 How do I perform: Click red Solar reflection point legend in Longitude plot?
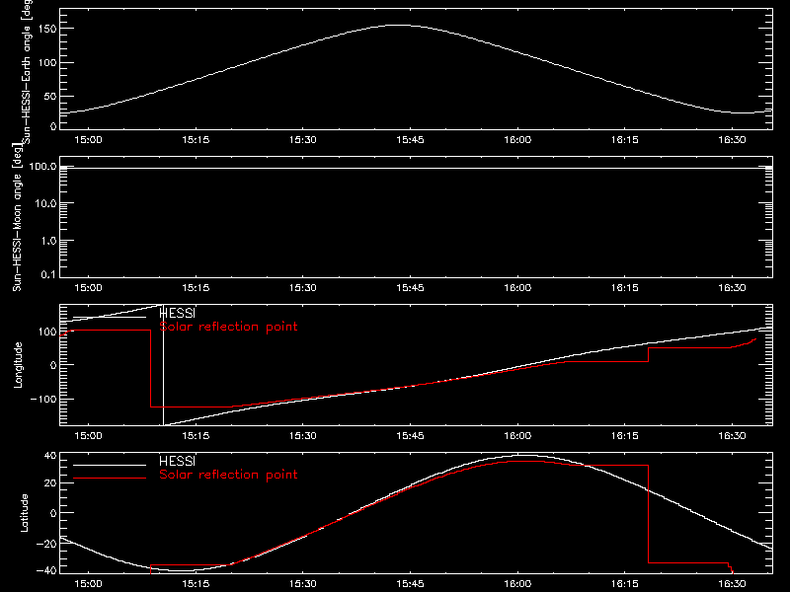pos(228,327)
